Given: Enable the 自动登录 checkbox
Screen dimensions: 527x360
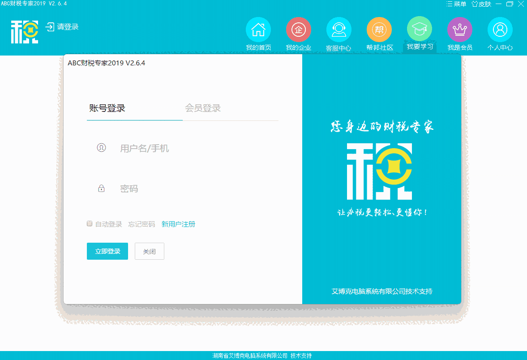Looking at the screenshot, I should 90,223.
